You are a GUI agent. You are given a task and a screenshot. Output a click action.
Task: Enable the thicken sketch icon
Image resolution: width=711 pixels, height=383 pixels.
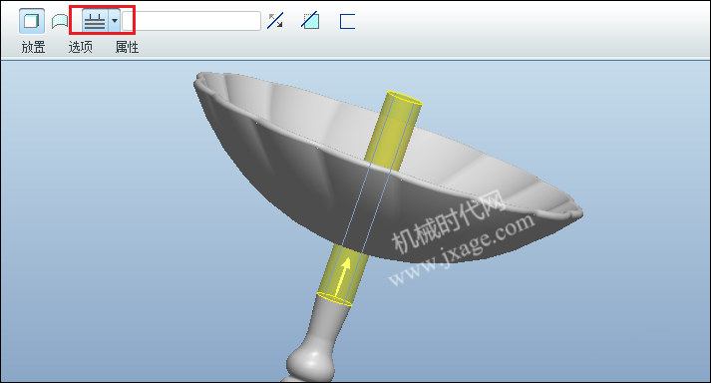point(347,21)
